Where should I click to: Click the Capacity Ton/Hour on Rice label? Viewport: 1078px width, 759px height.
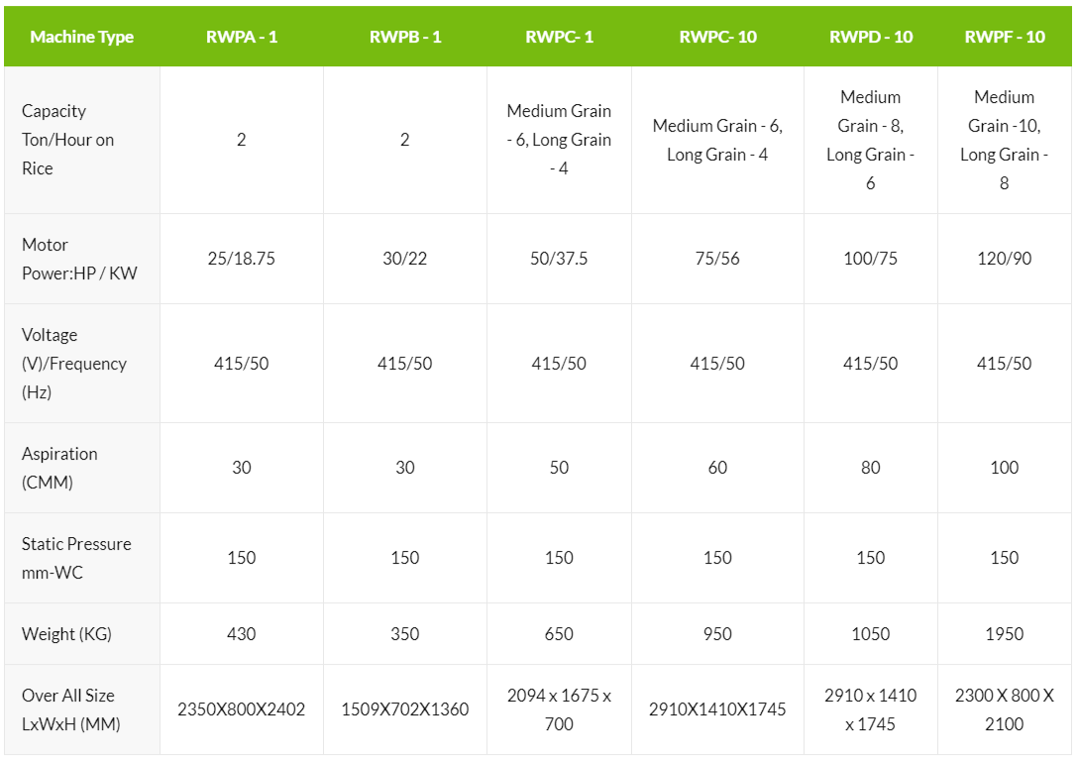point(68,140)
